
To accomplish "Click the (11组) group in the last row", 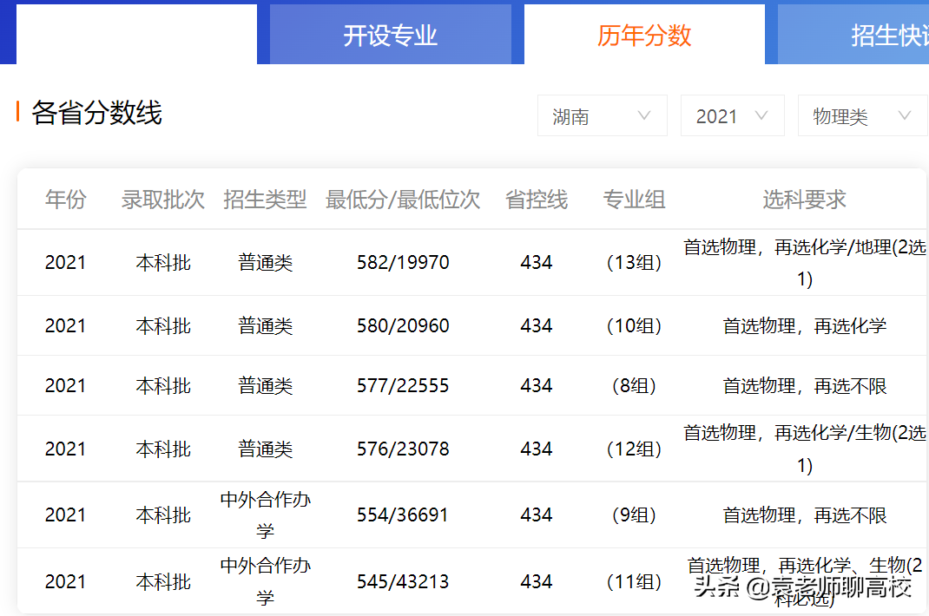I will pos(634,581).
